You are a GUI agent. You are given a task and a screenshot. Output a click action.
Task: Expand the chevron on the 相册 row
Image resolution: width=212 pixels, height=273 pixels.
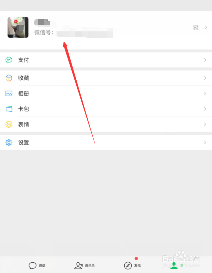(x=205, y=94)
